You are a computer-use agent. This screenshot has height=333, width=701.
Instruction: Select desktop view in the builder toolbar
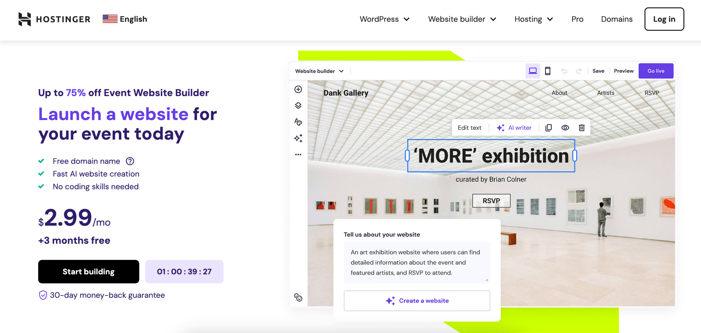click(533, 71)
